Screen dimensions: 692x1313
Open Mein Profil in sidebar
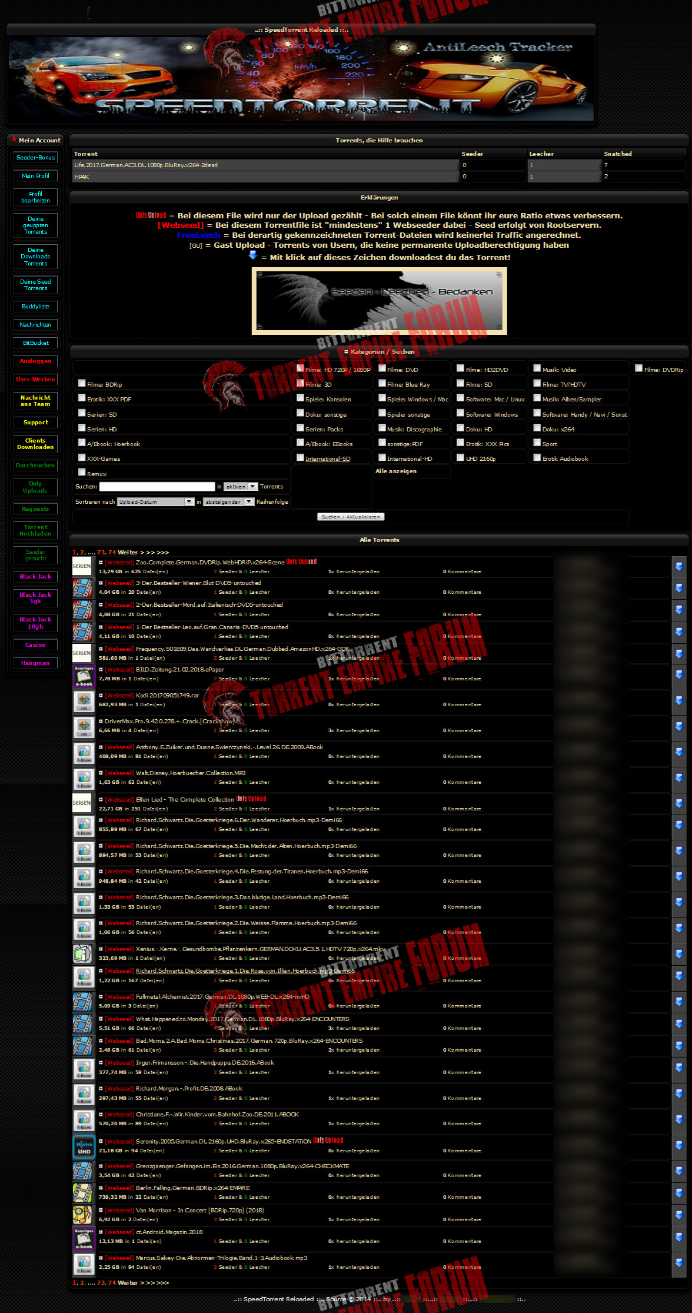point(35,176)
